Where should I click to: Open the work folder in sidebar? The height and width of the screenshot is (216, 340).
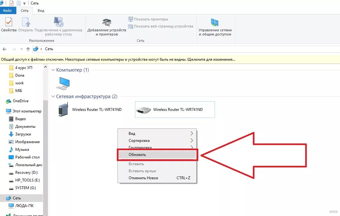(x=17, y=83)
